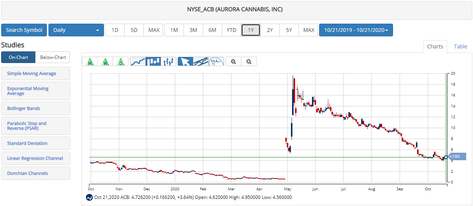Select the weekly (W) interval icon

point(105,62)
